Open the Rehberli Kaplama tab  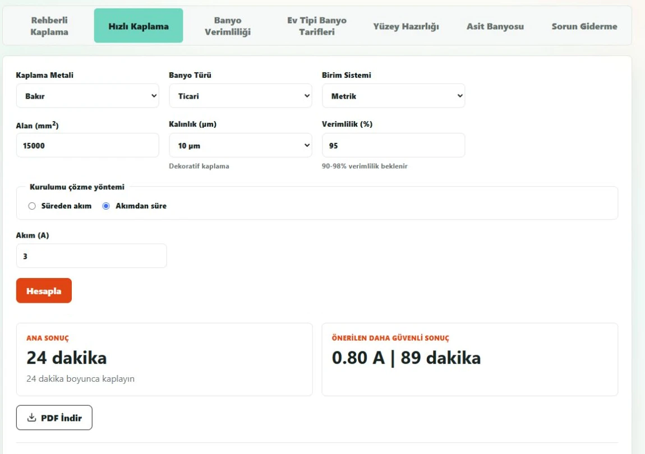point(49,26)
